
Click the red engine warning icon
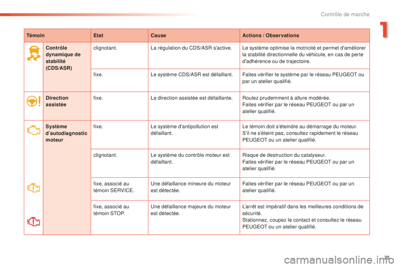click(34, 221)
